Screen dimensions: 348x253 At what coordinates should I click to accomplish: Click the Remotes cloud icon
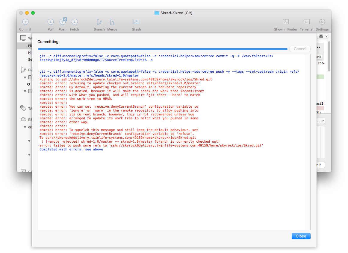pos(23,119)
